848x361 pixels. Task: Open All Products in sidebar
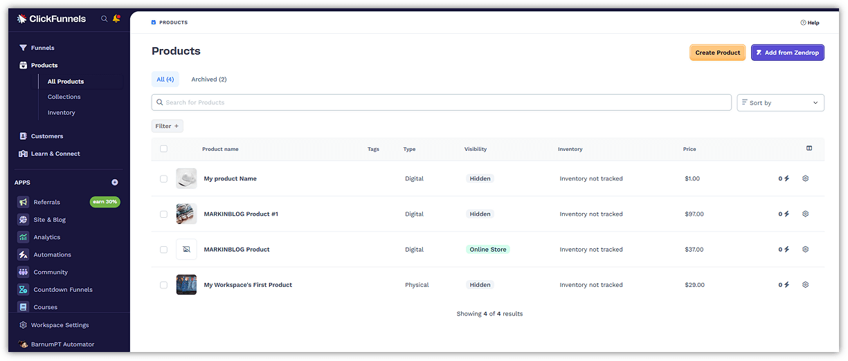66,82
